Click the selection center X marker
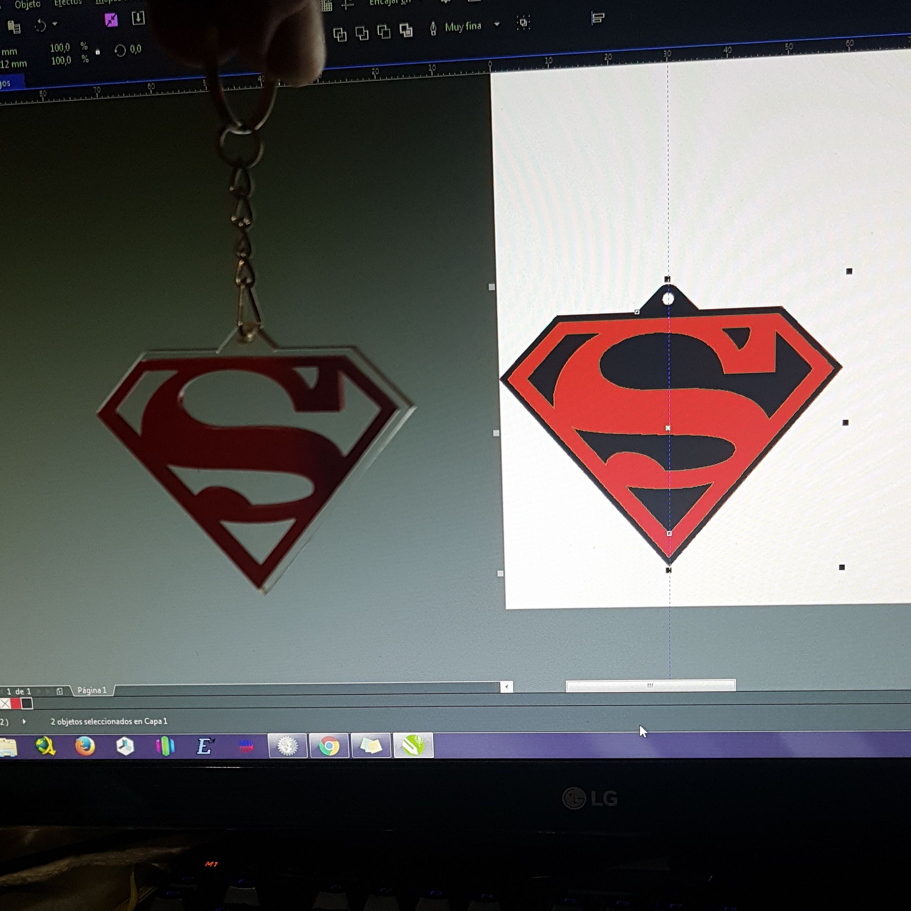The width and height of the screenshot is (911, 911). click(x=668, y=428)
